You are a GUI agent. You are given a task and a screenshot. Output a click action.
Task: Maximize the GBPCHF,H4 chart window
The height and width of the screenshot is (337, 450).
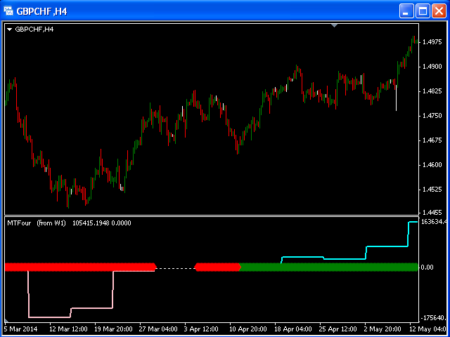tap(423, 11)
